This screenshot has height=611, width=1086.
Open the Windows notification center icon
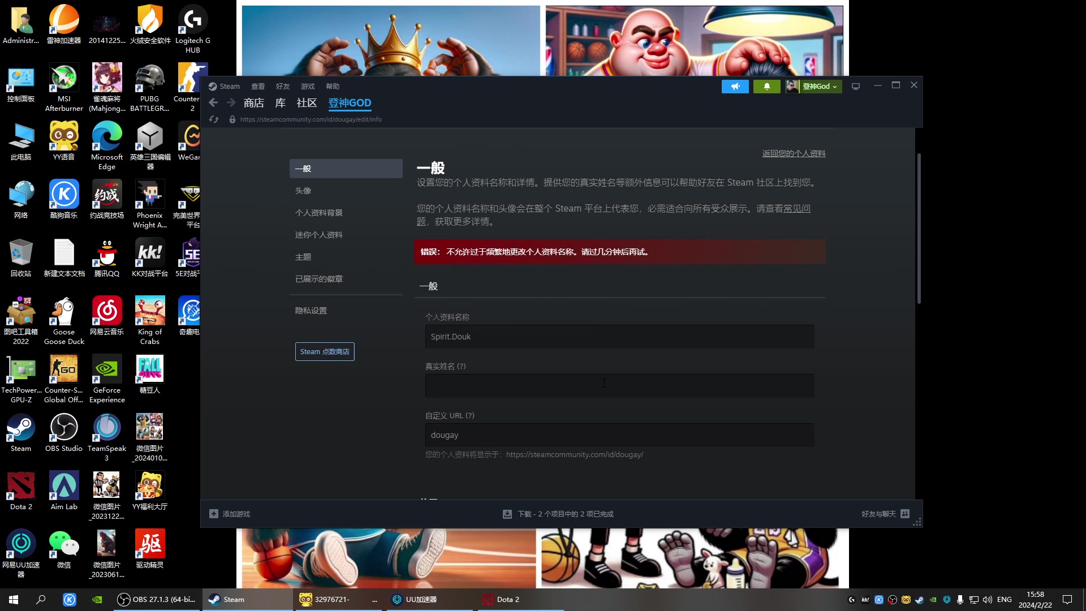pyautogui.click(x=1067, y=600)
